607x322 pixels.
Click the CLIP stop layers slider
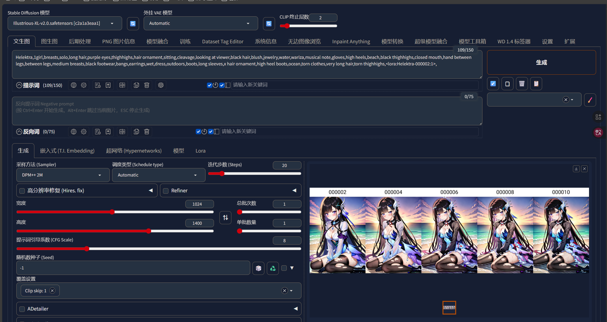pyautogui.click(x=308, y=26)
